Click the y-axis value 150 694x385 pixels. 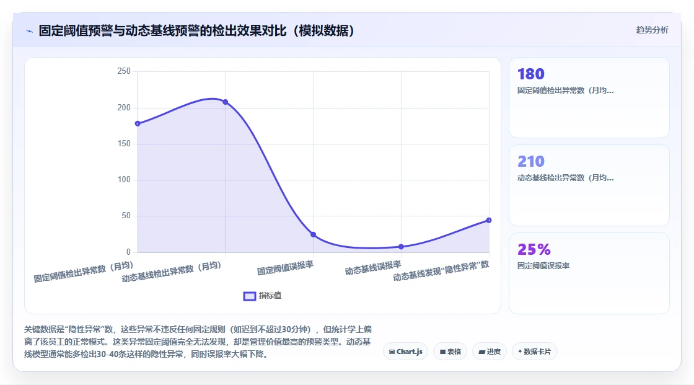[124, 144]
